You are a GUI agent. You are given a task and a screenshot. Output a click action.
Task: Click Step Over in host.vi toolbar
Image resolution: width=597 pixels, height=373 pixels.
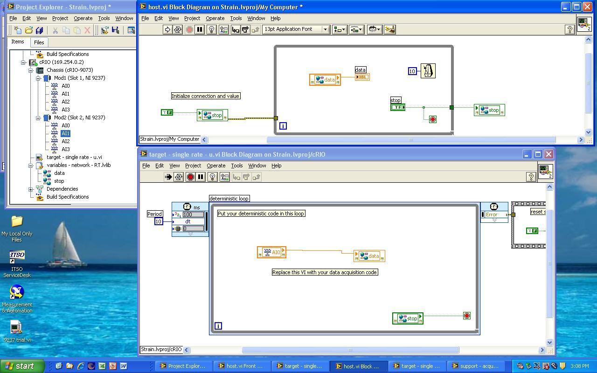tap(245, 29)
